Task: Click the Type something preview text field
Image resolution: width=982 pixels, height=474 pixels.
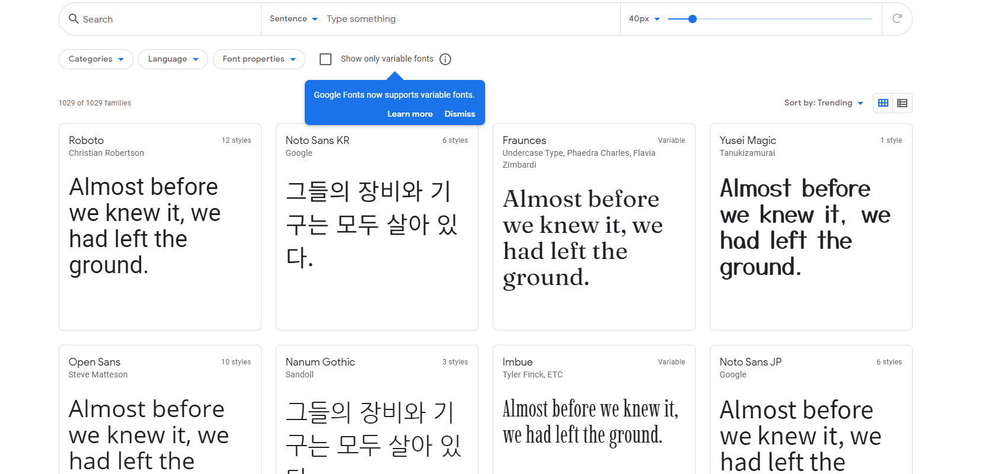Action: pos(468,19)
